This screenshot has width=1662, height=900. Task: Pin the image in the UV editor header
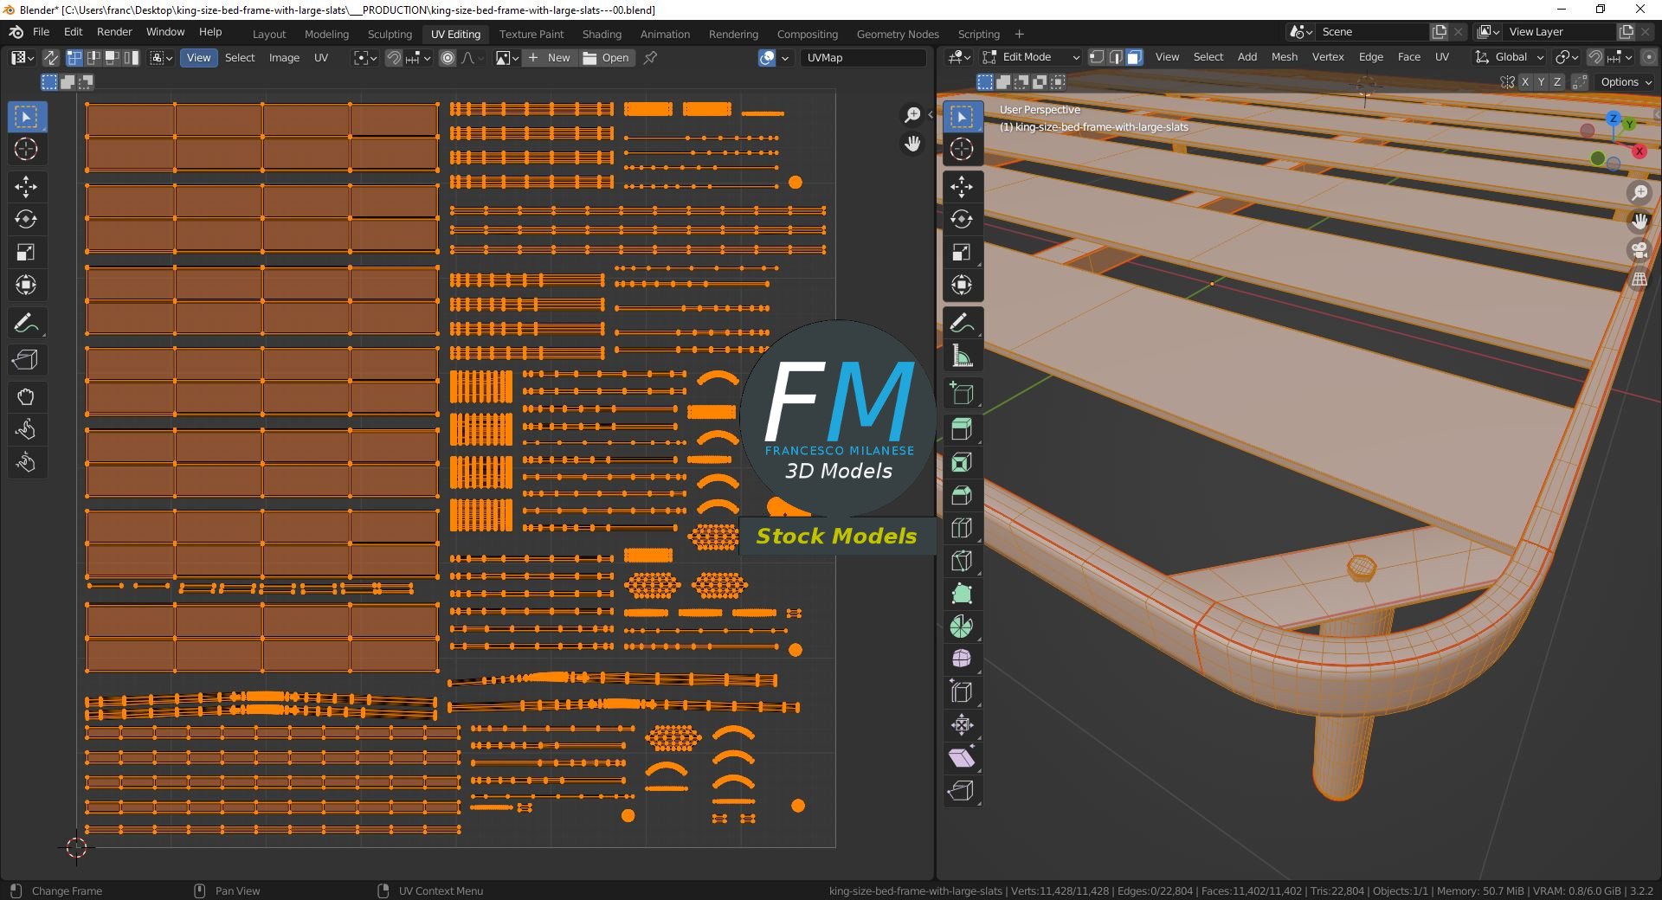click(x=650, y=58)
